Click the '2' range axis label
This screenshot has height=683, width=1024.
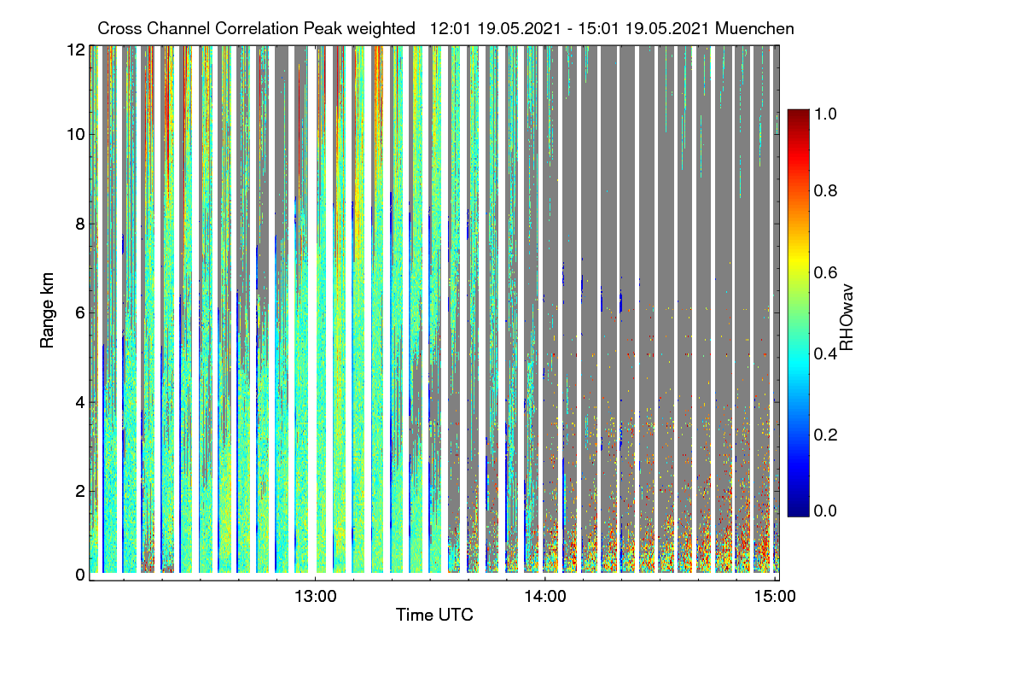click(80, 490)
